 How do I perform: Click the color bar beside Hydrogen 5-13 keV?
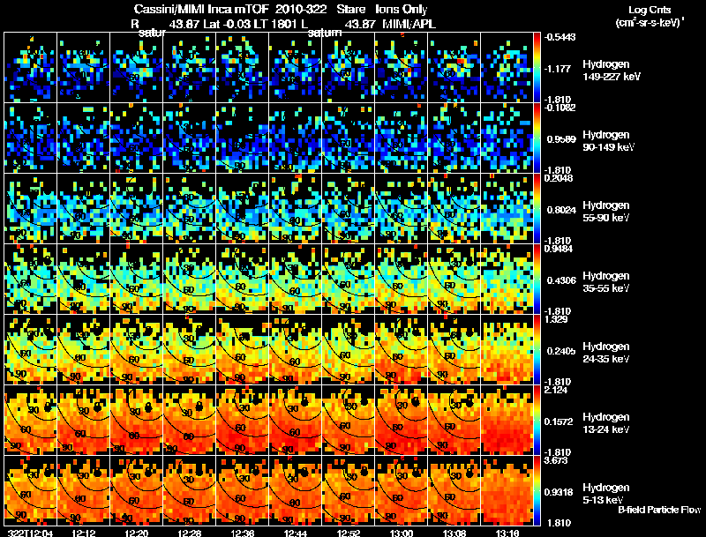(537, 491)
